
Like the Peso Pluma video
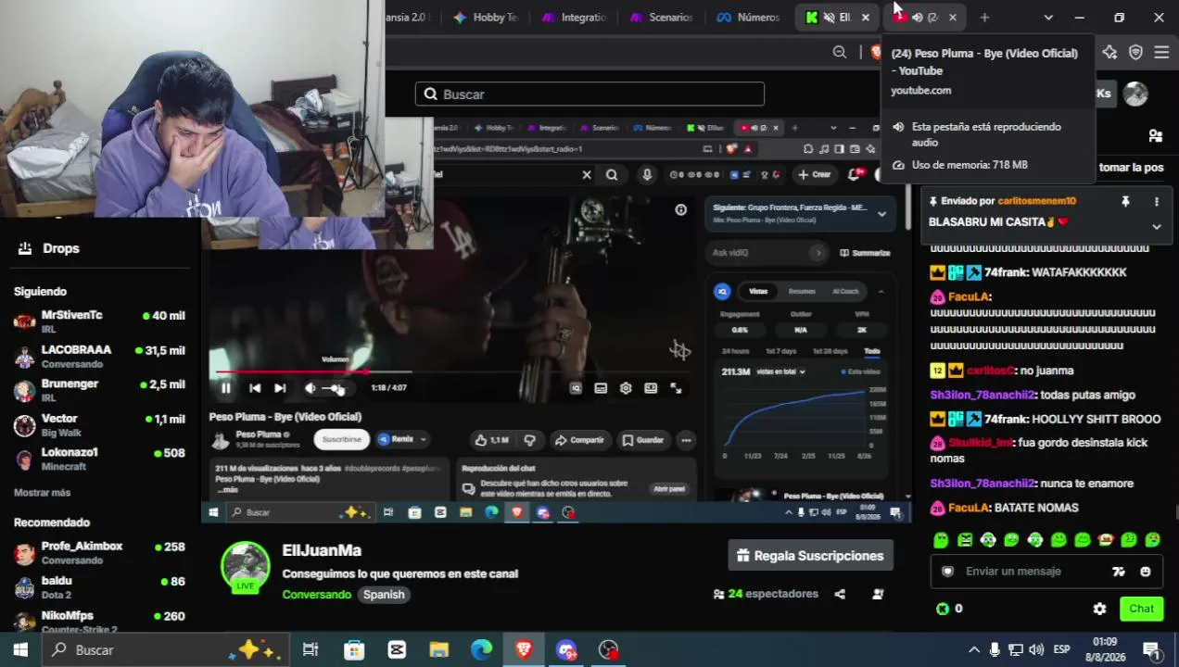click(491, 440)
